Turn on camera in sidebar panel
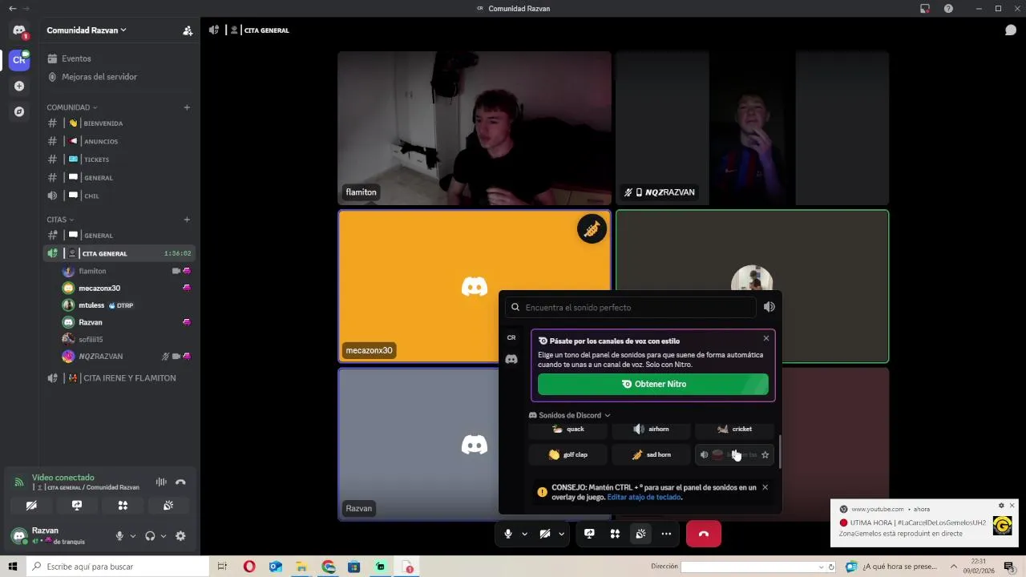1026x577 pixels. 31,506
